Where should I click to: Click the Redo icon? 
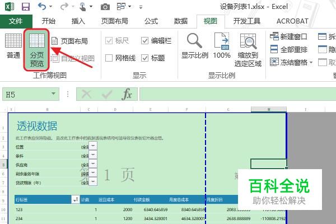click(64, 6)
